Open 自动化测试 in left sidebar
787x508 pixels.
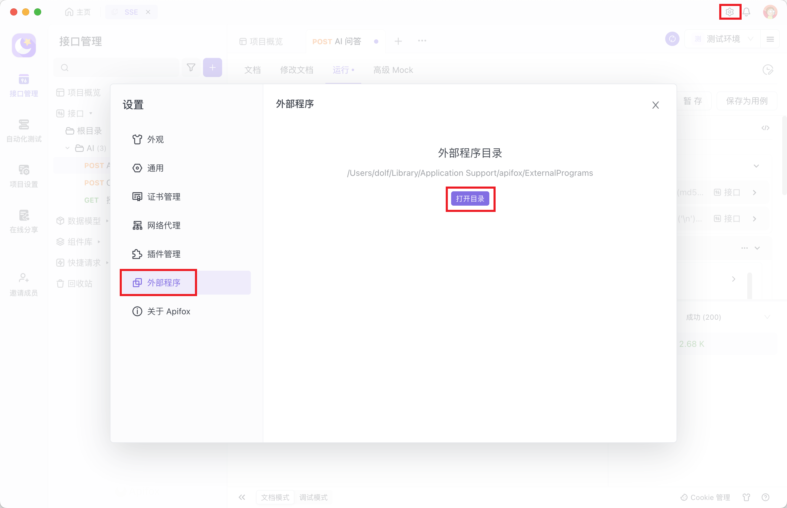point(24,131)
